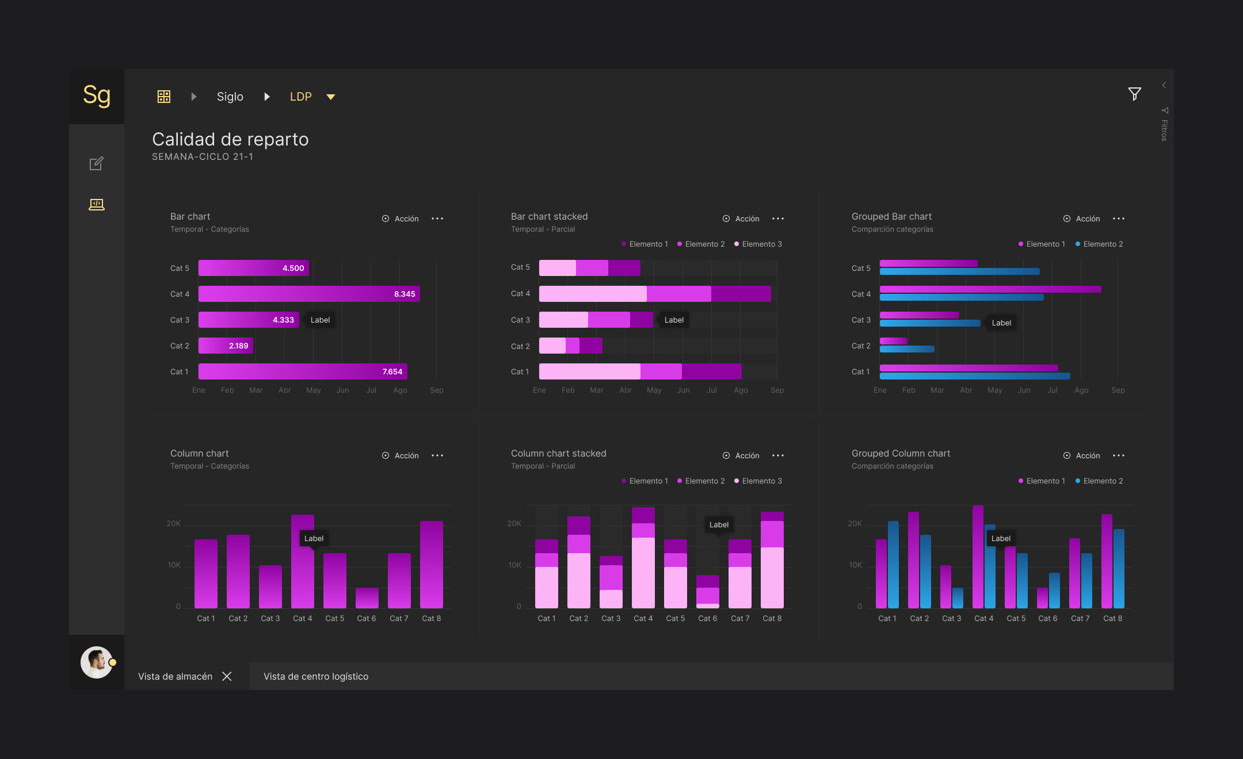1243x759 pixels.
Task: Toggle Elemento 1 legend in Grouped Bar chart
Action: [1042, 244]
